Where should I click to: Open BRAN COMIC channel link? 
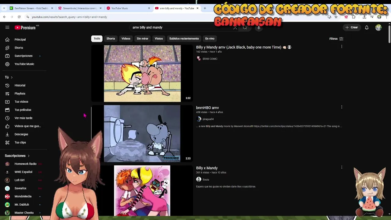[210, 59]
